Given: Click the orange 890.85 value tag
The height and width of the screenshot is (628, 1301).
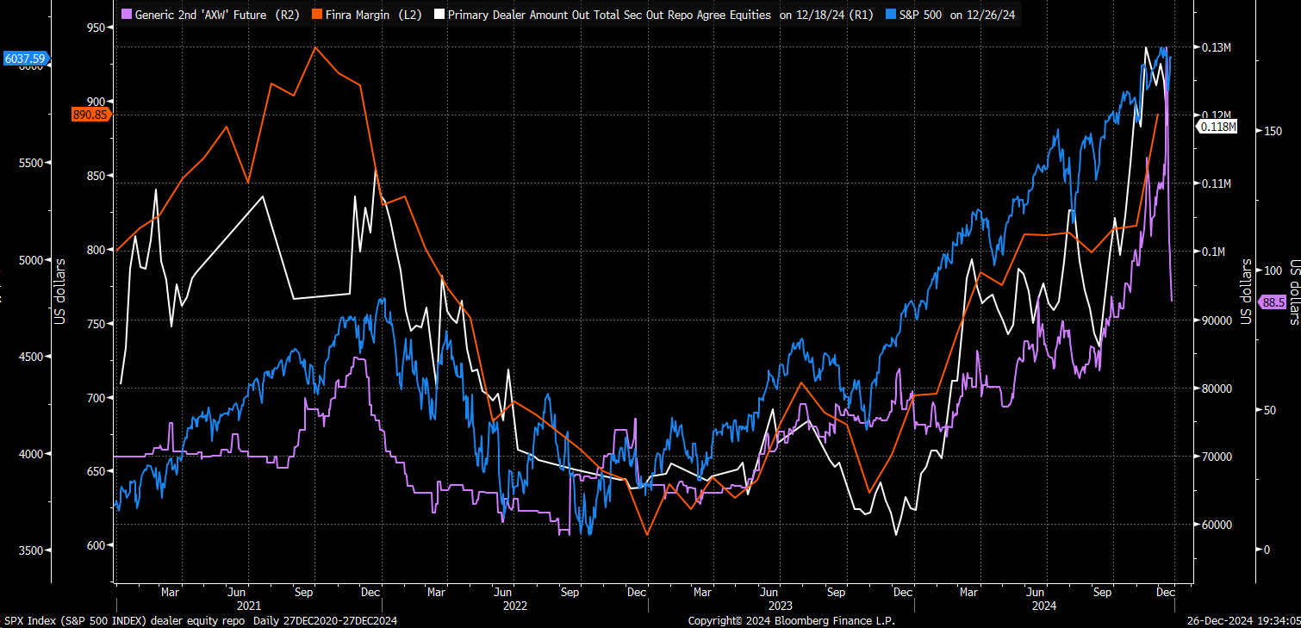Looking at the screenshot, I should coord(90,115).
